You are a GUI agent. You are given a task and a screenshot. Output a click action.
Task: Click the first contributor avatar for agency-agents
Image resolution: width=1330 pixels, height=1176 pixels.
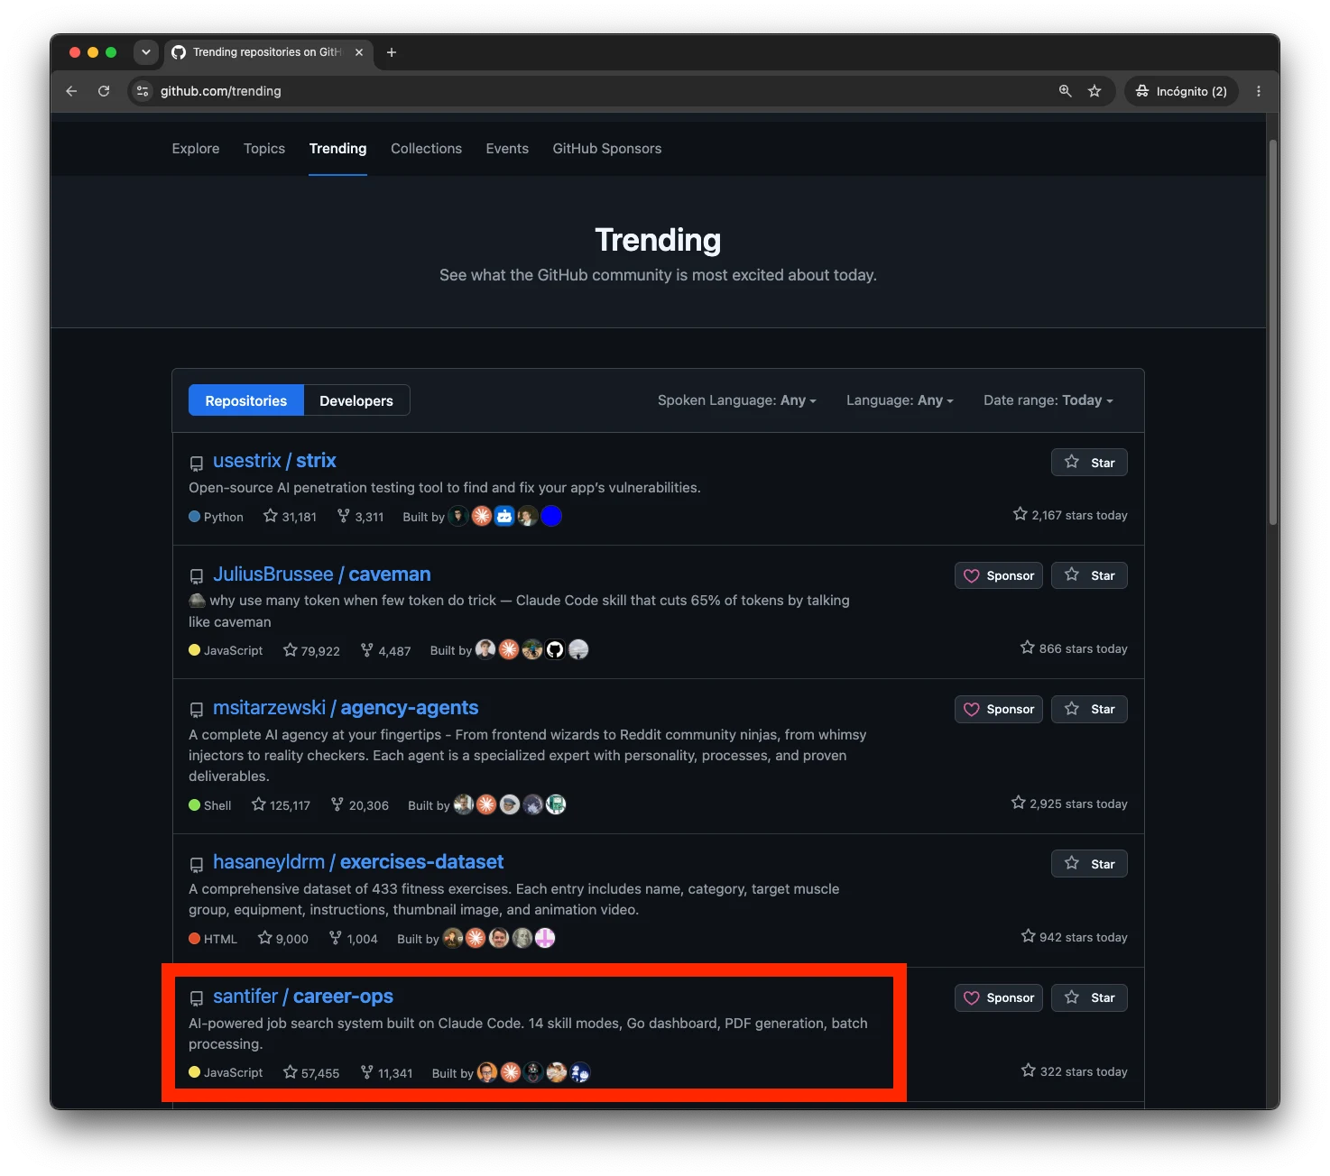coord(464,804)
